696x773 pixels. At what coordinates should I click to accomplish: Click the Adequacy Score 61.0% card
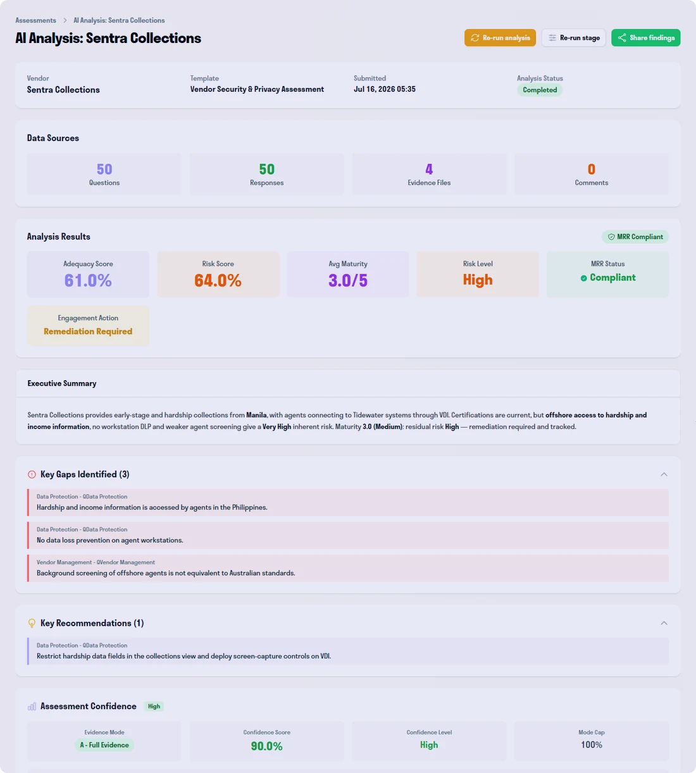coord(88,275)
